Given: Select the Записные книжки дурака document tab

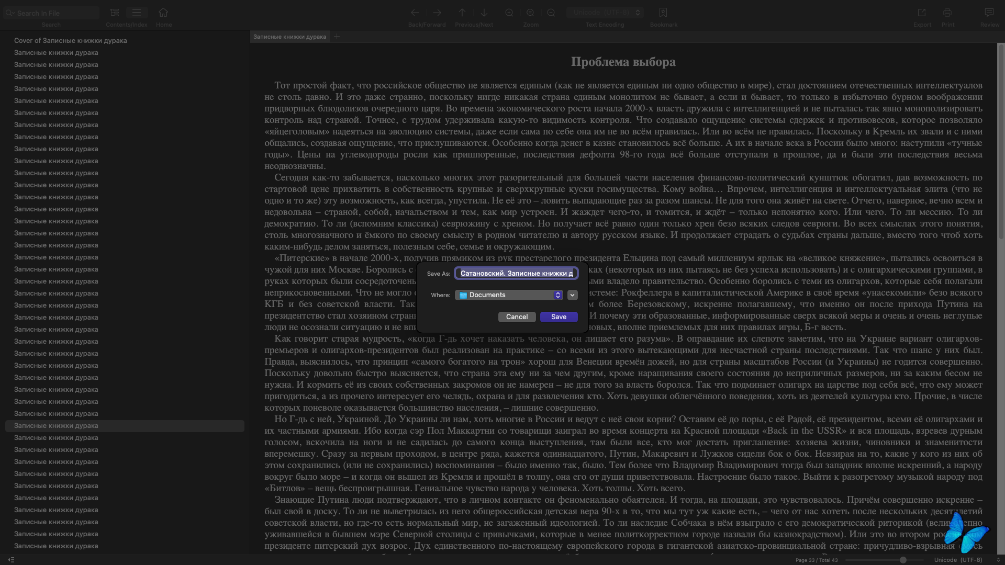Looking at the screenshot, I should click(289, 37).
